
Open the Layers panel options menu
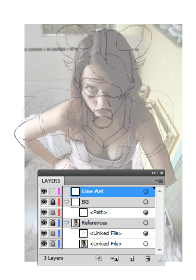pyautogui.click(x=159, y=181)
